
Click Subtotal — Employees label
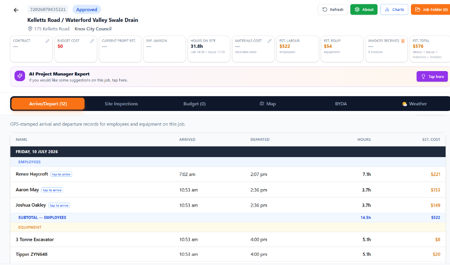click(x=42, y=218)
